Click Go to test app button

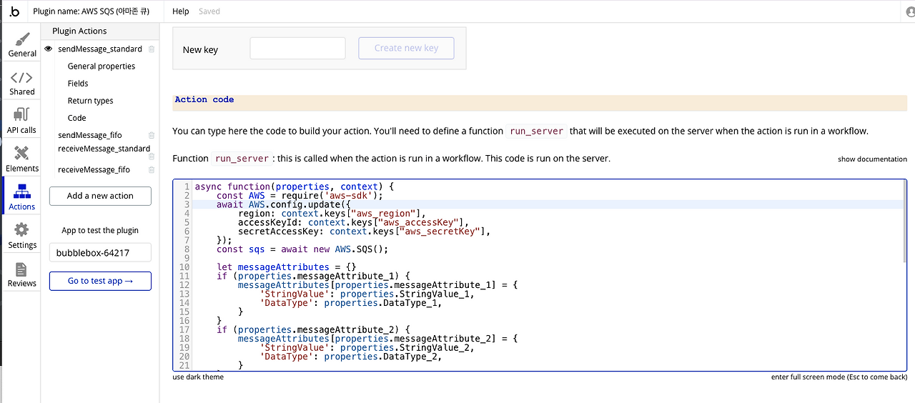pos(100,281)
